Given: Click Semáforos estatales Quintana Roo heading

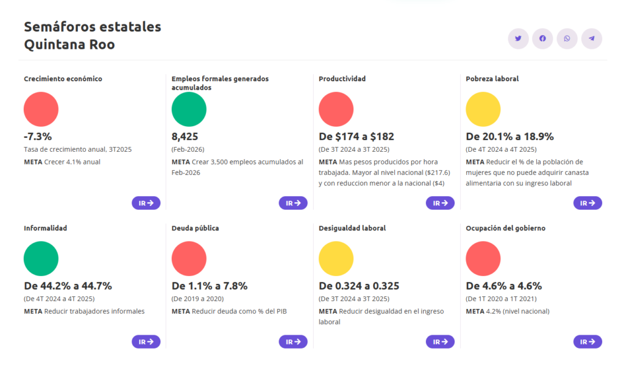Looking at the screenshot, I should click(x=92, y=36).
